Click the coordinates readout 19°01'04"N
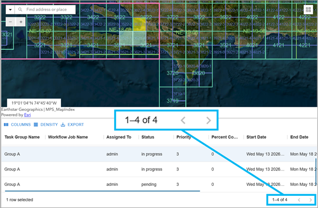The width and height of the screenshot is (318, 208). click(x=34, y=103)
